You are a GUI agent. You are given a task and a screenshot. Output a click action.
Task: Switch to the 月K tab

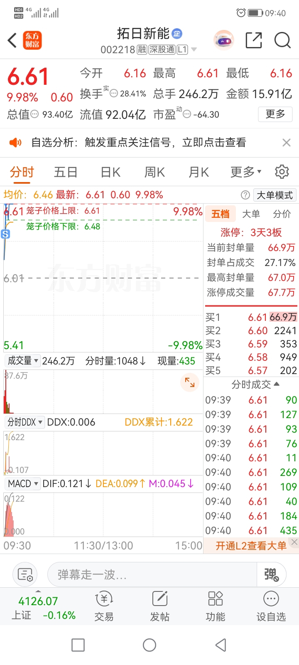pyautogui.click(x=199, y=172)
